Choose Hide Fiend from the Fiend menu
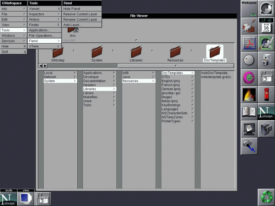Image resolution: width=275 pixels, height=206 pixels. click(x=82, y=9)
